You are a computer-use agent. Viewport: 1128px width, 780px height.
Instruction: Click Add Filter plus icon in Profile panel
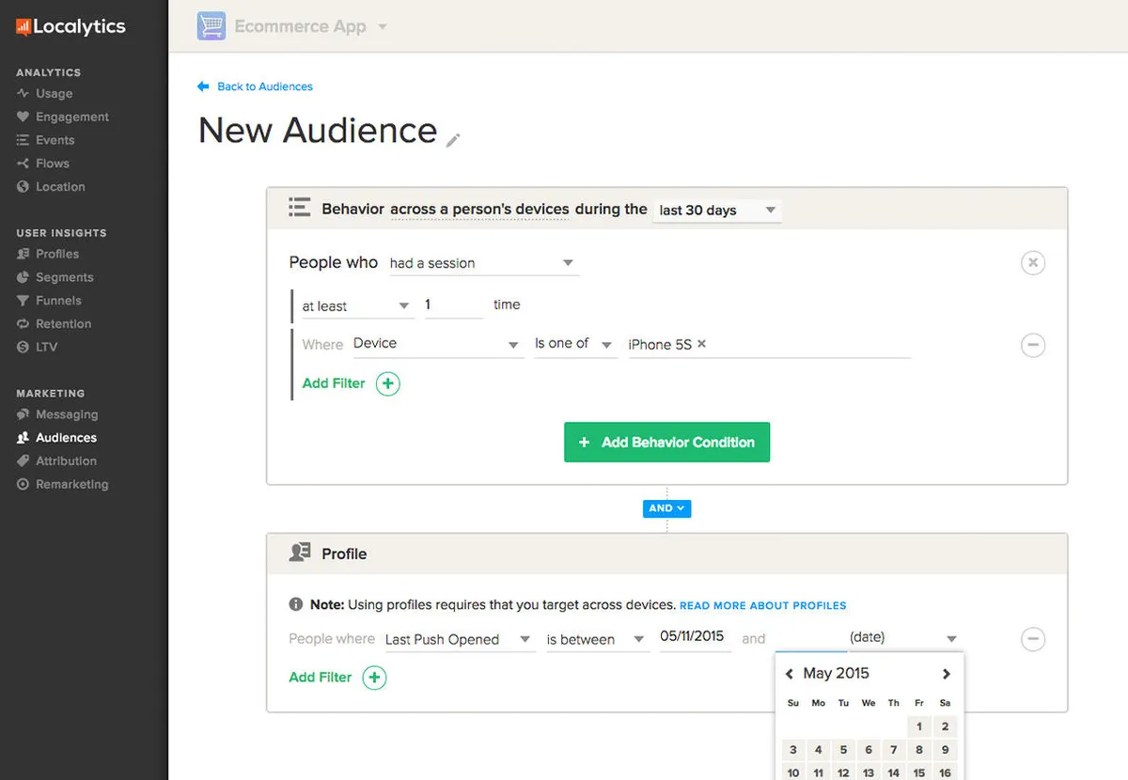[x=374, y=678]
